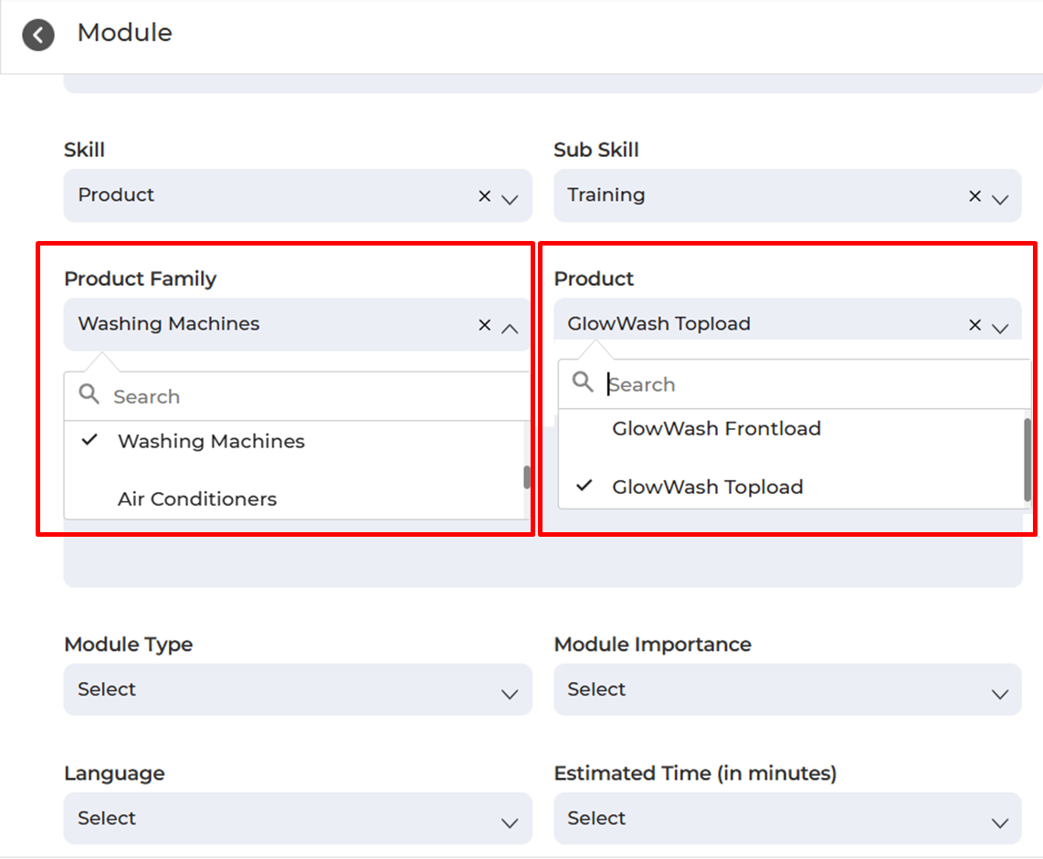Expand the Language select field
Screen dimensions: 1043x859
(x=297, y=819)
